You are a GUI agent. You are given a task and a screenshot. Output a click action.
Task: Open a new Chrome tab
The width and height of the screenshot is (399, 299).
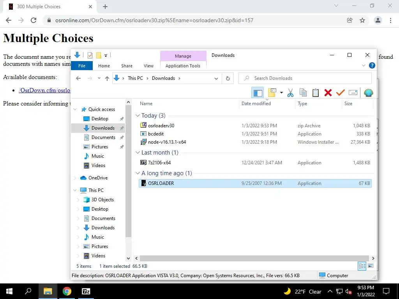(105, 7)
